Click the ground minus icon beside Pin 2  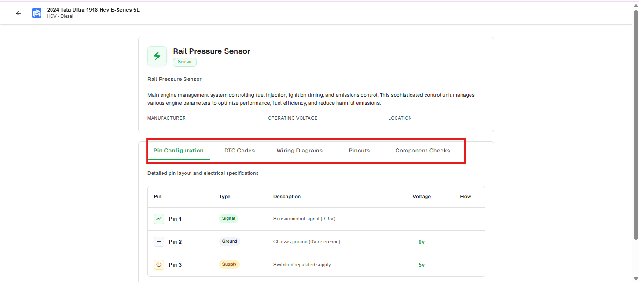pos(159,241)
